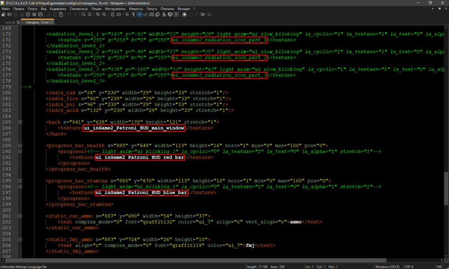449x269 pixels.
Task: Start macro recording with the record icon
Action: pyautogui.click(x=184, y=15)
